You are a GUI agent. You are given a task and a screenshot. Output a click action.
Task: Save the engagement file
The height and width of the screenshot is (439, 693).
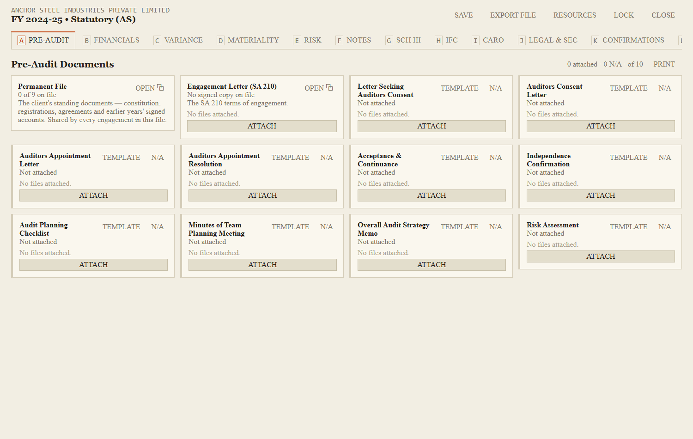pyautogui.click(x=463, y=15)
